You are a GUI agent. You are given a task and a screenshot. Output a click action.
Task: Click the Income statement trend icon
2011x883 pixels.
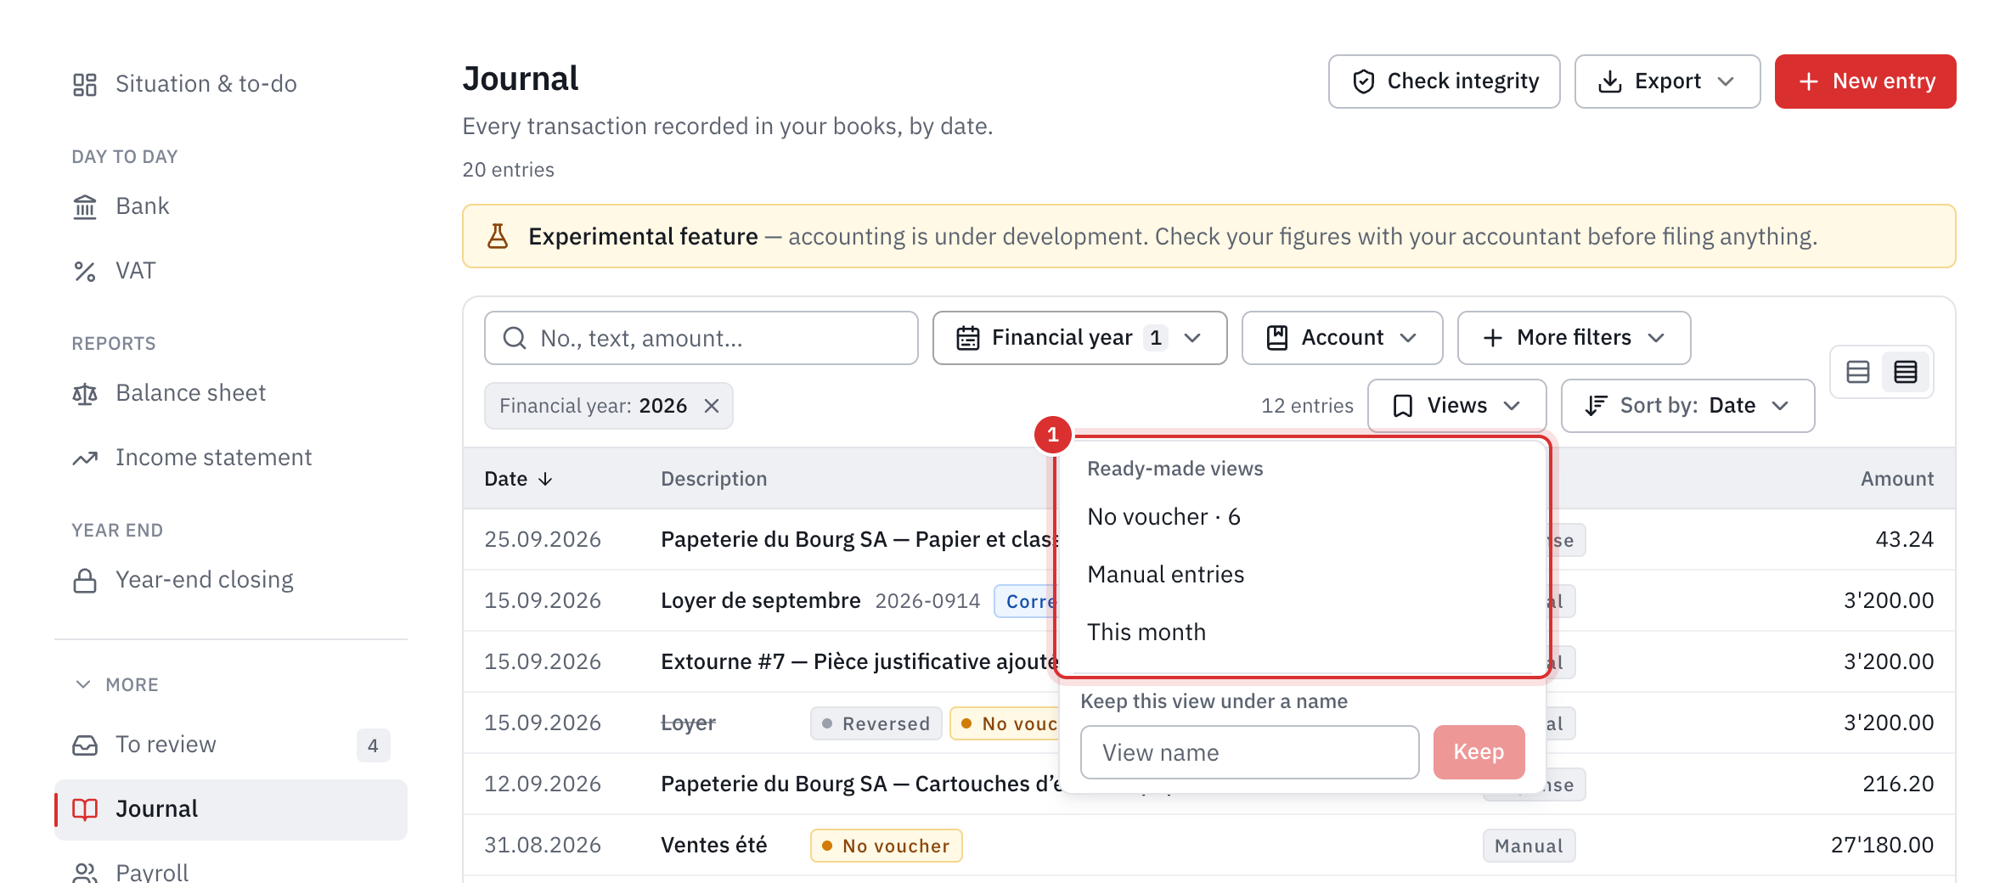85,458
